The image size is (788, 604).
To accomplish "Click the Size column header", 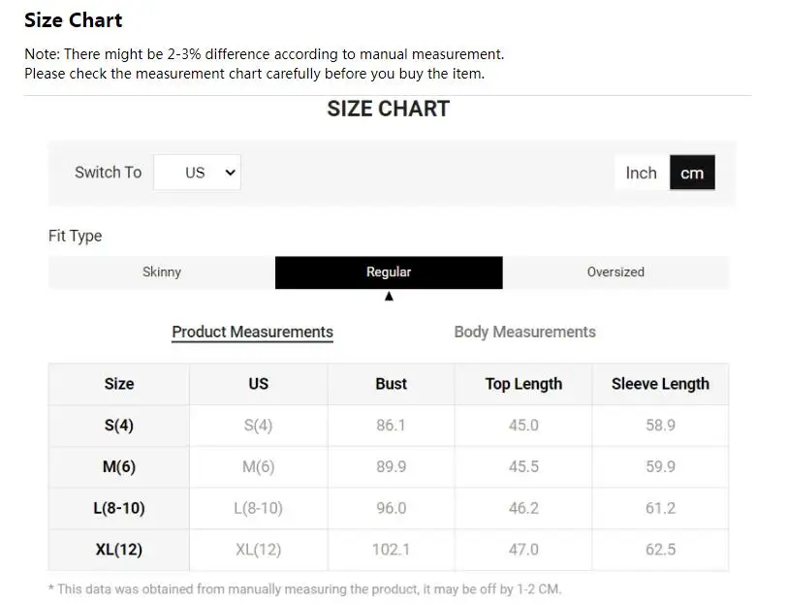I will click(x=119, y=384).
